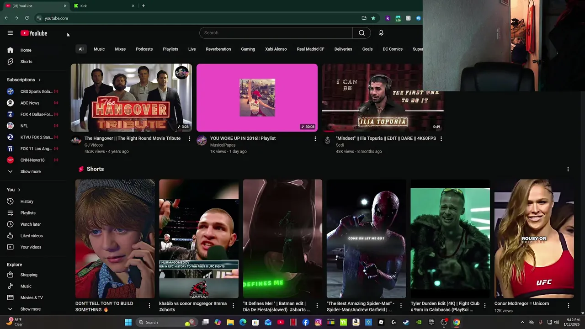Click the YouTube logo
585x329 pixels.
pos(34,33)
